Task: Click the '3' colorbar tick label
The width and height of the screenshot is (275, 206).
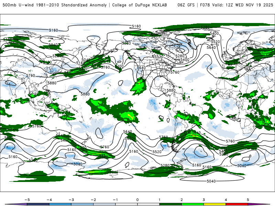Action: (203, 200)
